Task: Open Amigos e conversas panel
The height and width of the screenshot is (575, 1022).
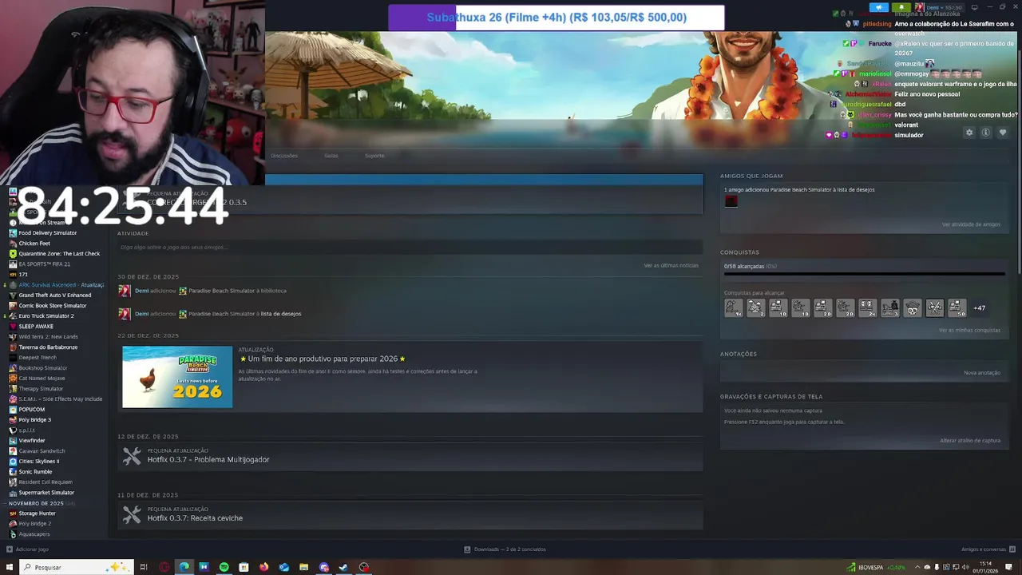Action: [988, 549]
